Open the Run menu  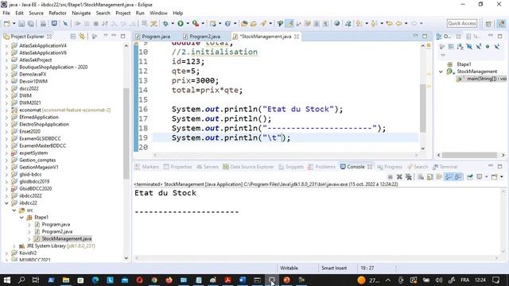140,13
